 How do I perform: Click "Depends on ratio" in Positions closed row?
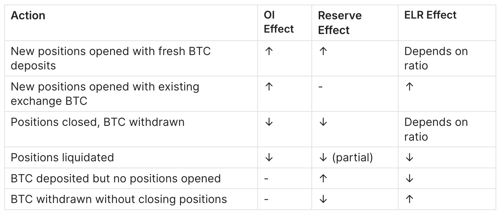point(436,129)
